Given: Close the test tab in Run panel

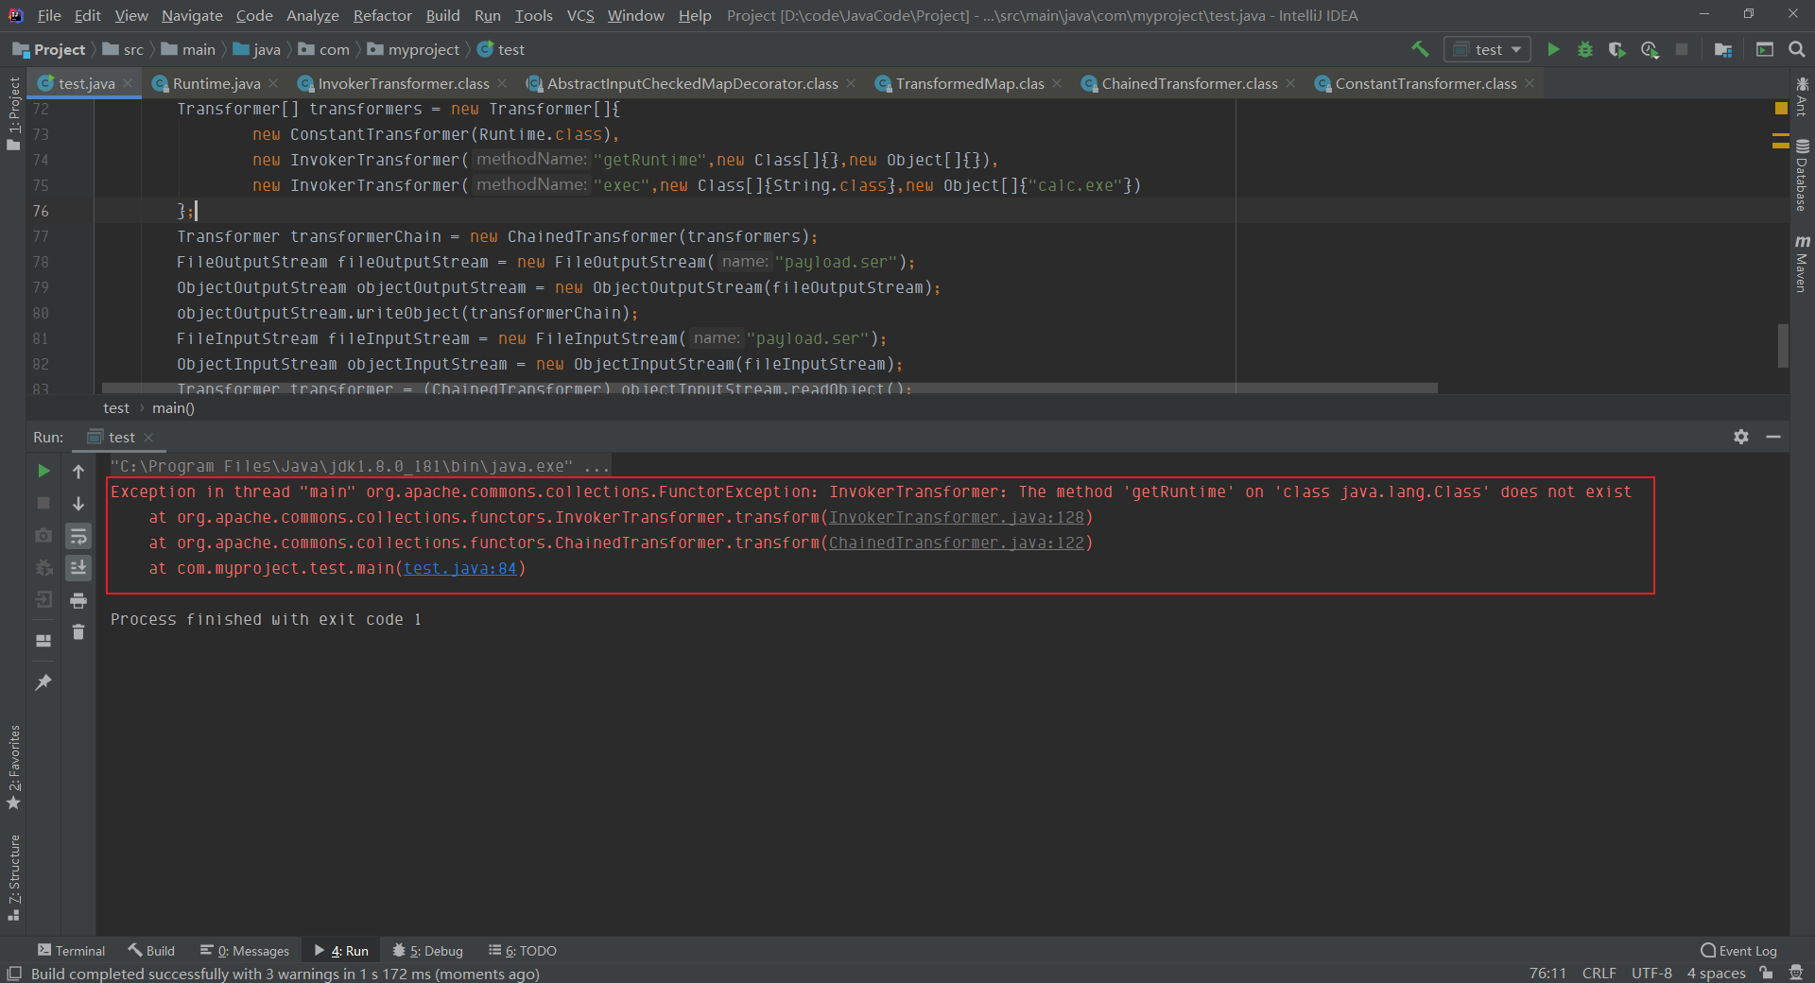Looking at the screenshot, I should coord(148,438).
